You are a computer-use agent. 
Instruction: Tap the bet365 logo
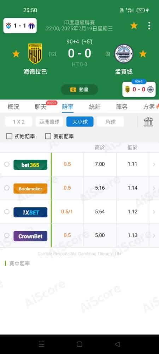point(30,165)
